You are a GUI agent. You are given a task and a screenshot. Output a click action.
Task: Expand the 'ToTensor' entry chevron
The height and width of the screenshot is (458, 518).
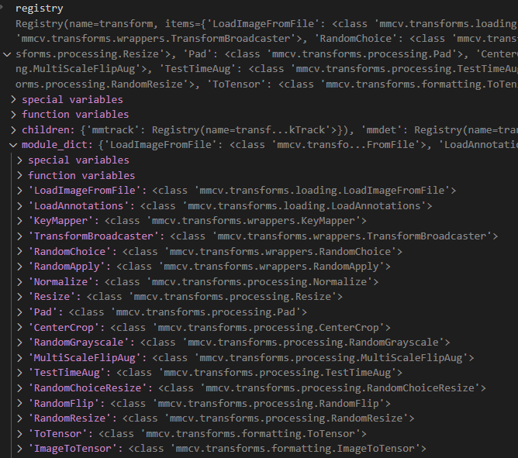20,433
